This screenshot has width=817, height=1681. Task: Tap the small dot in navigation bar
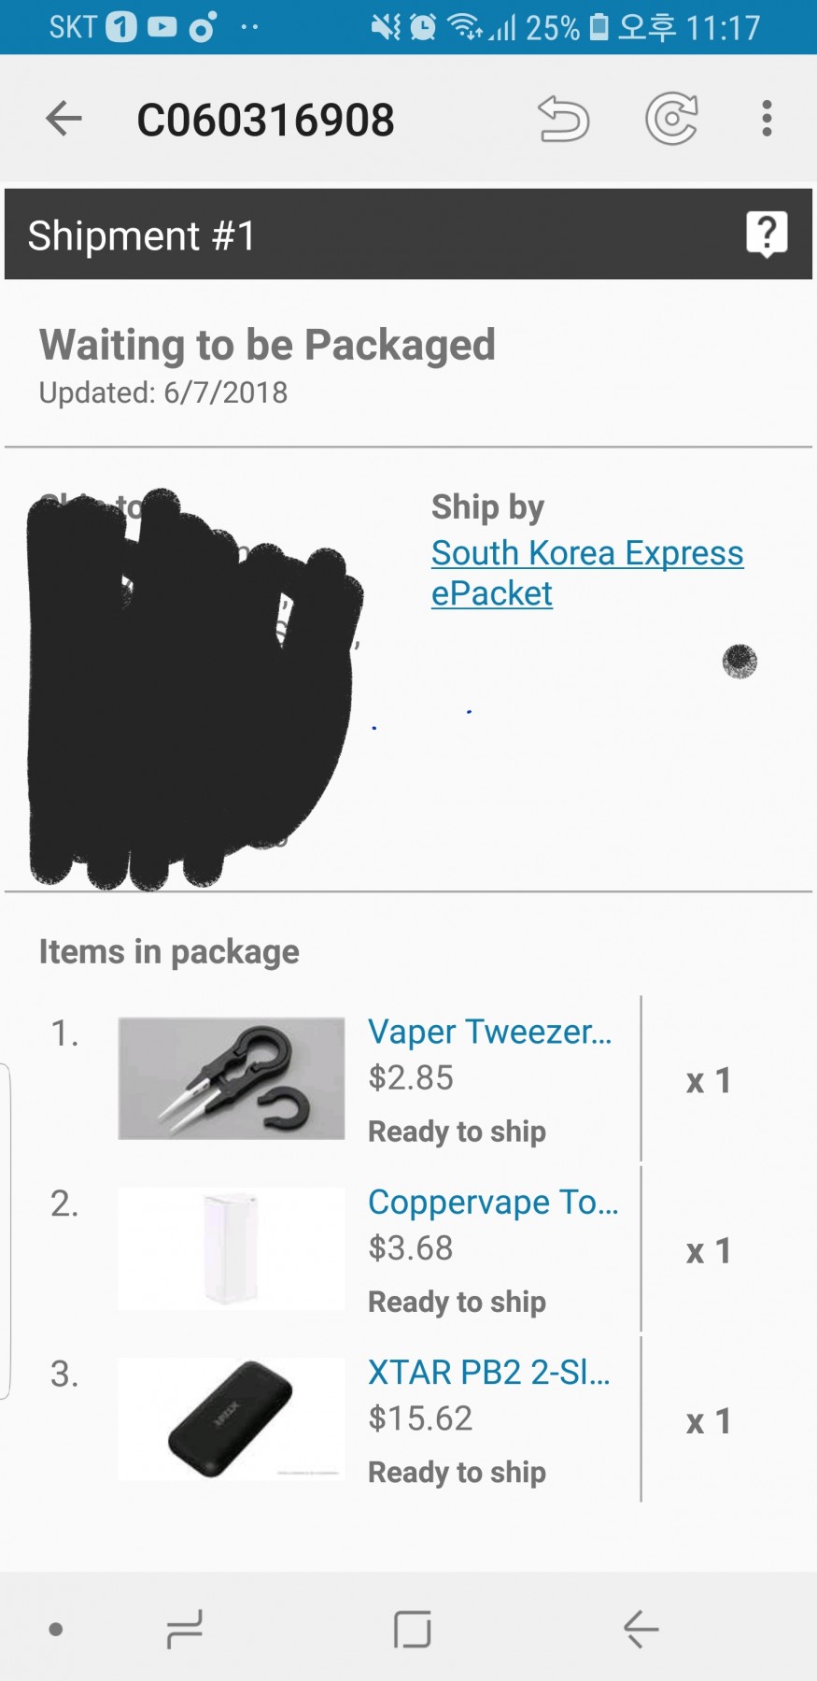(56, 1630)
